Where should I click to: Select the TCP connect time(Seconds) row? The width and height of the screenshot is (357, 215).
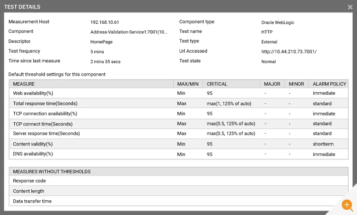pos(178,124)
